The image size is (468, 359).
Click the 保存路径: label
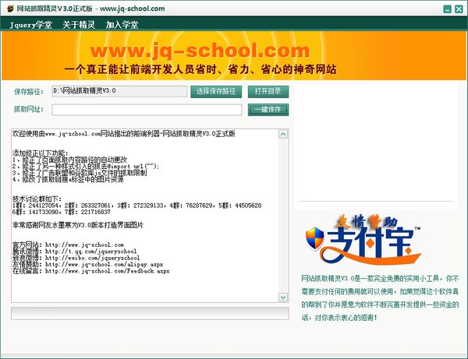[29, 92]
